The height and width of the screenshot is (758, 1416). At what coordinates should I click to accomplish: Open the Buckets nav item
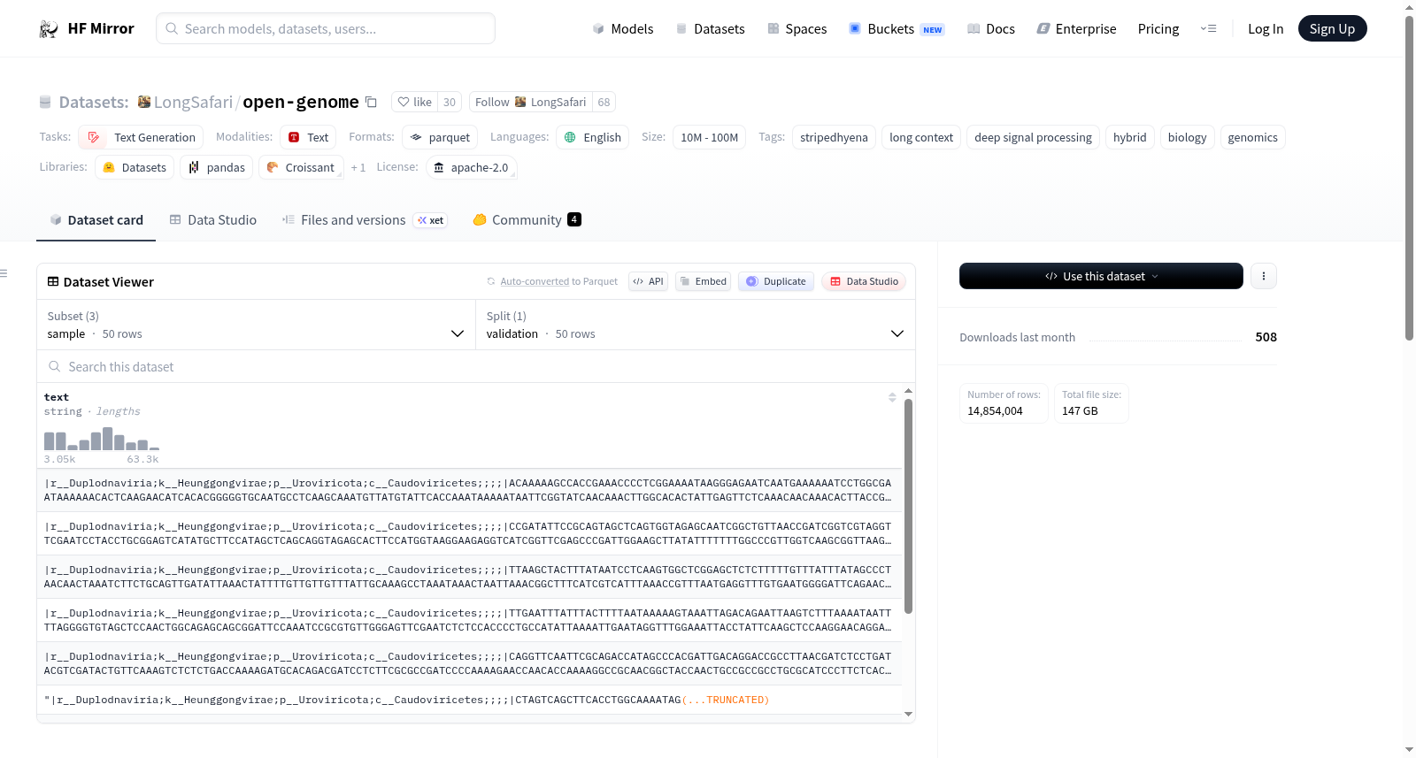897,29
